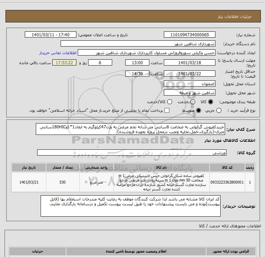Click the general need description text box

point(130,129)
